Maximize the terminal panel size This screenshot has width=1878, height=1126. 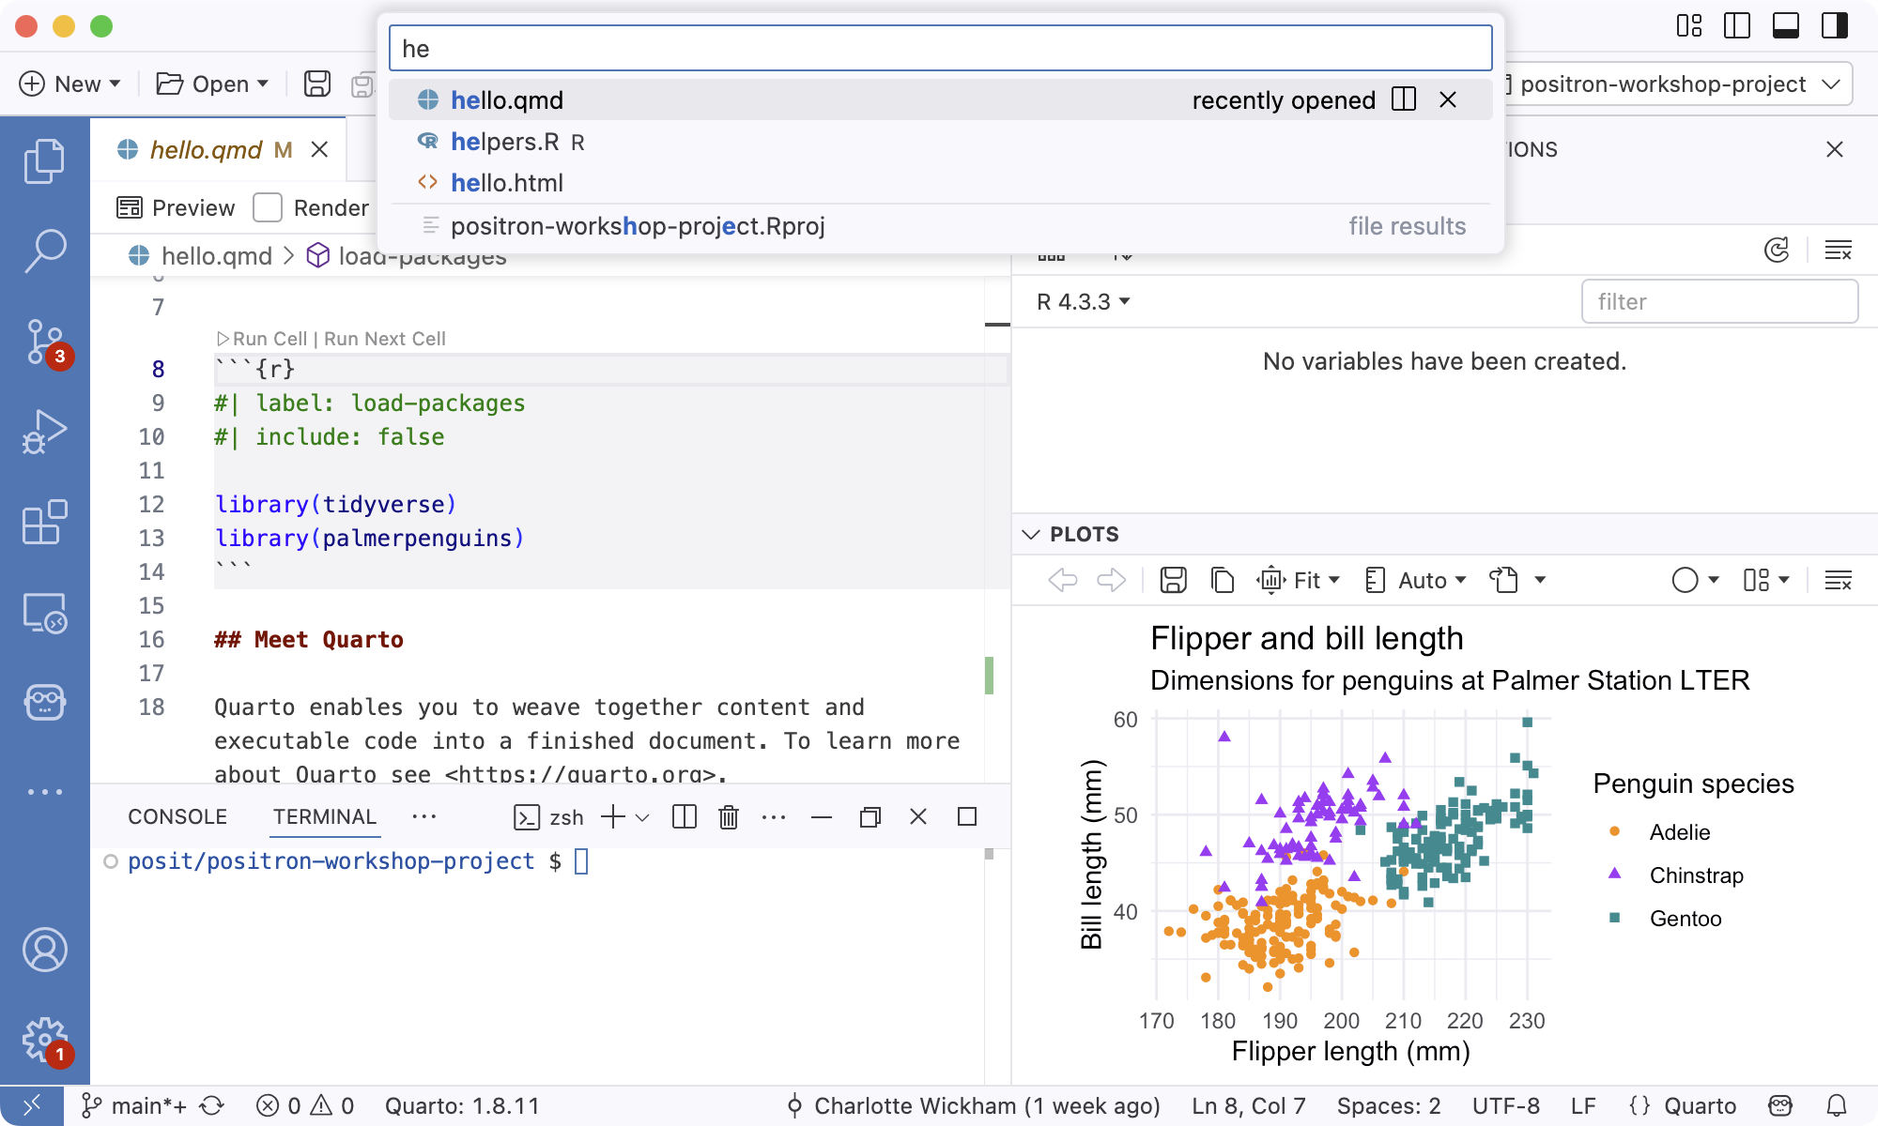(967, 817)
